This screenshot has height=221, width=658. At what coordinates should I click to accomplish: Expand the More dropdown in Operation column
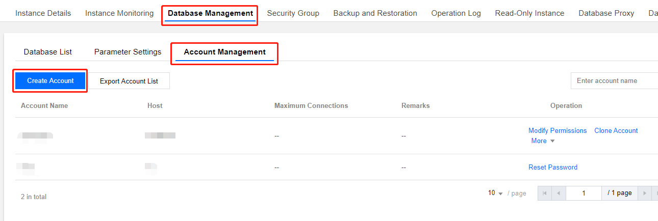click(x=543, y=141)
